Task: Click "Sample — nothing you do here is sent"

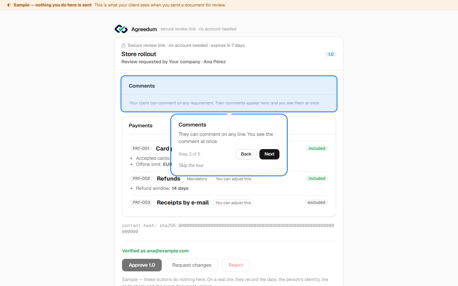Action: coord(53,5)
